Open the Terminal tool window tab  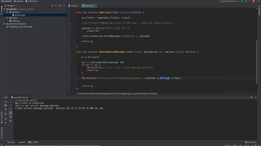pos(9,142)
